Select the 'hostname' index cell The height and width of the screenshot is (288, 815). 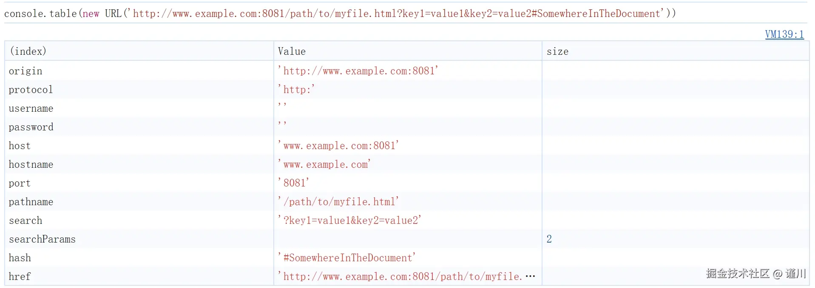click(139, 164)
